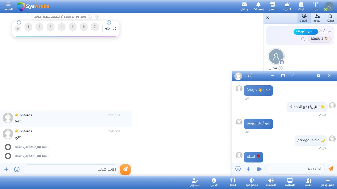Screen dimensions: 337x189
Task: Dismiss the public mic hint banner
Action: (97, 17)
